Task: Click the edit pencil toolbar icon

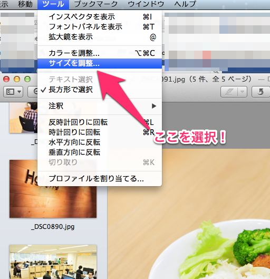Action: pos(229,92)
